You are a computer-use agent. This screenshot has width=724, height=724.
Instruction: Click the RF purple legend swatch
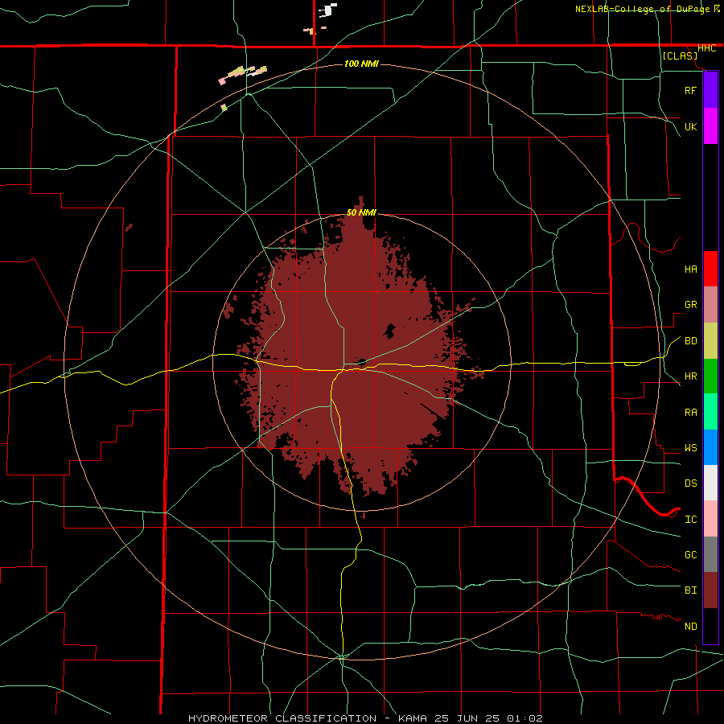coord(710,90)
